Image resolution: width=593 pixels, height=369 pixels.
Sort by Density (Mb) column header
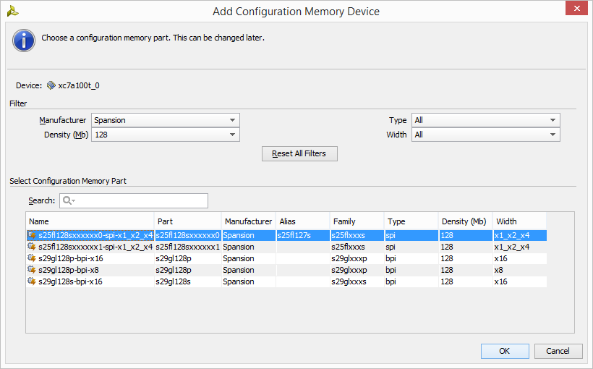(466, 221)
